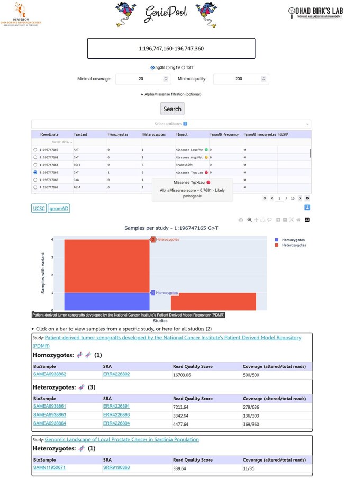
Task: Select the T2T reference genome
Action: tap(183, 67)
